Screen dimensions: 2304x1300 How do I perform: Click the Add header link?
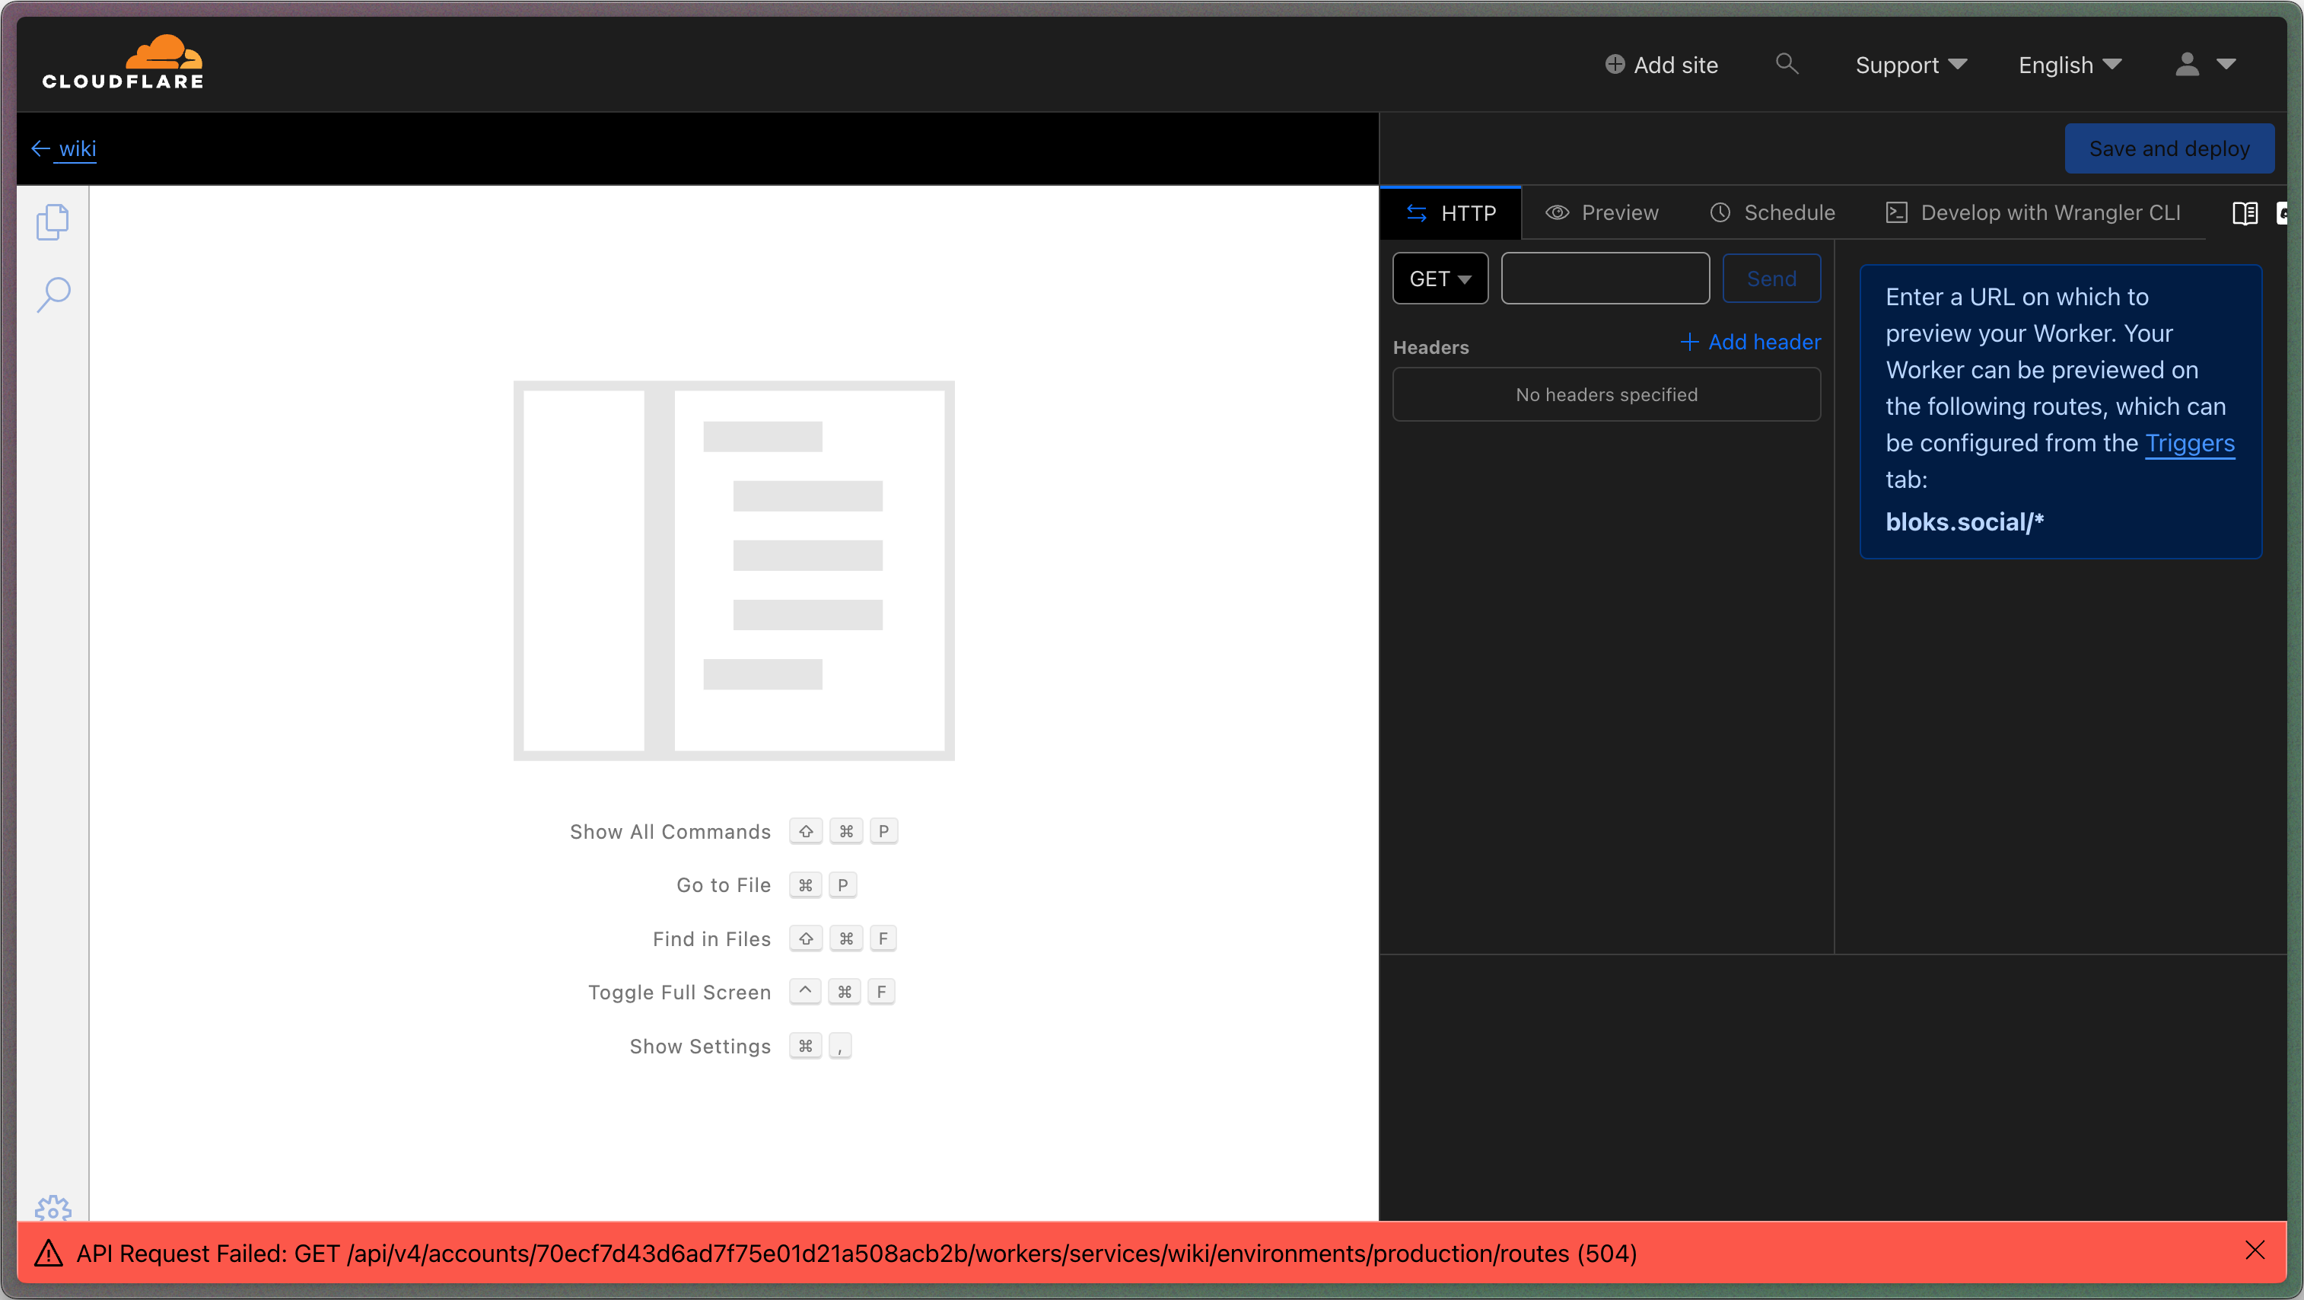(1752, 342)
